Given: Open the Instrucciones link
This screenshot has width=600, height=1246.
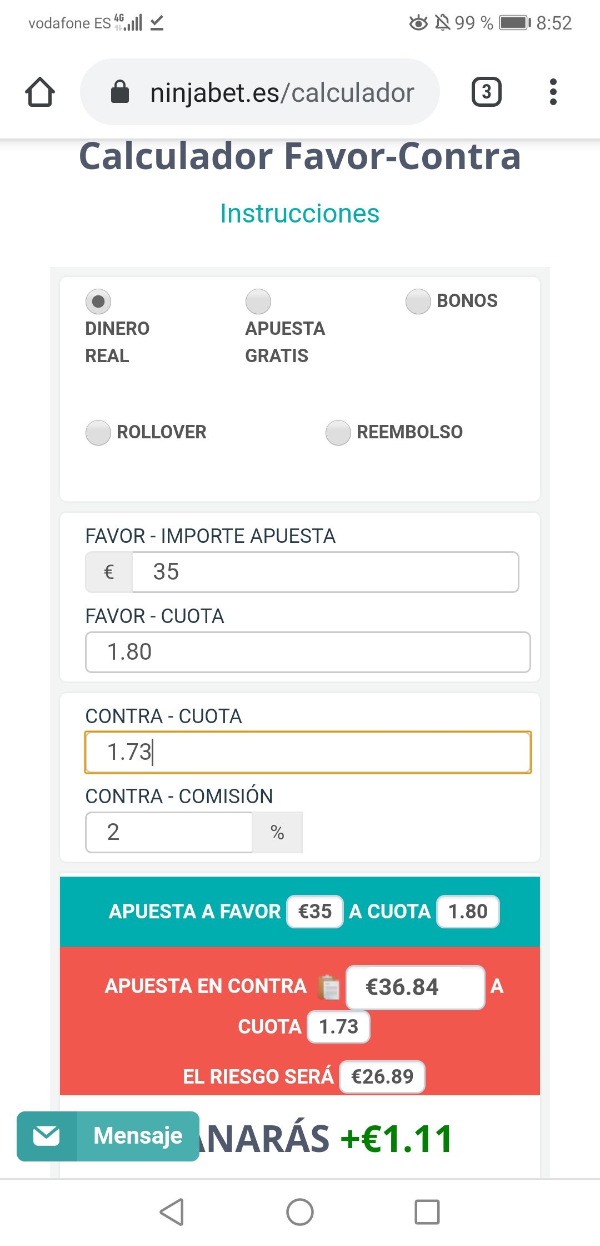Looking at the screenshot, I should coord(300,214).
